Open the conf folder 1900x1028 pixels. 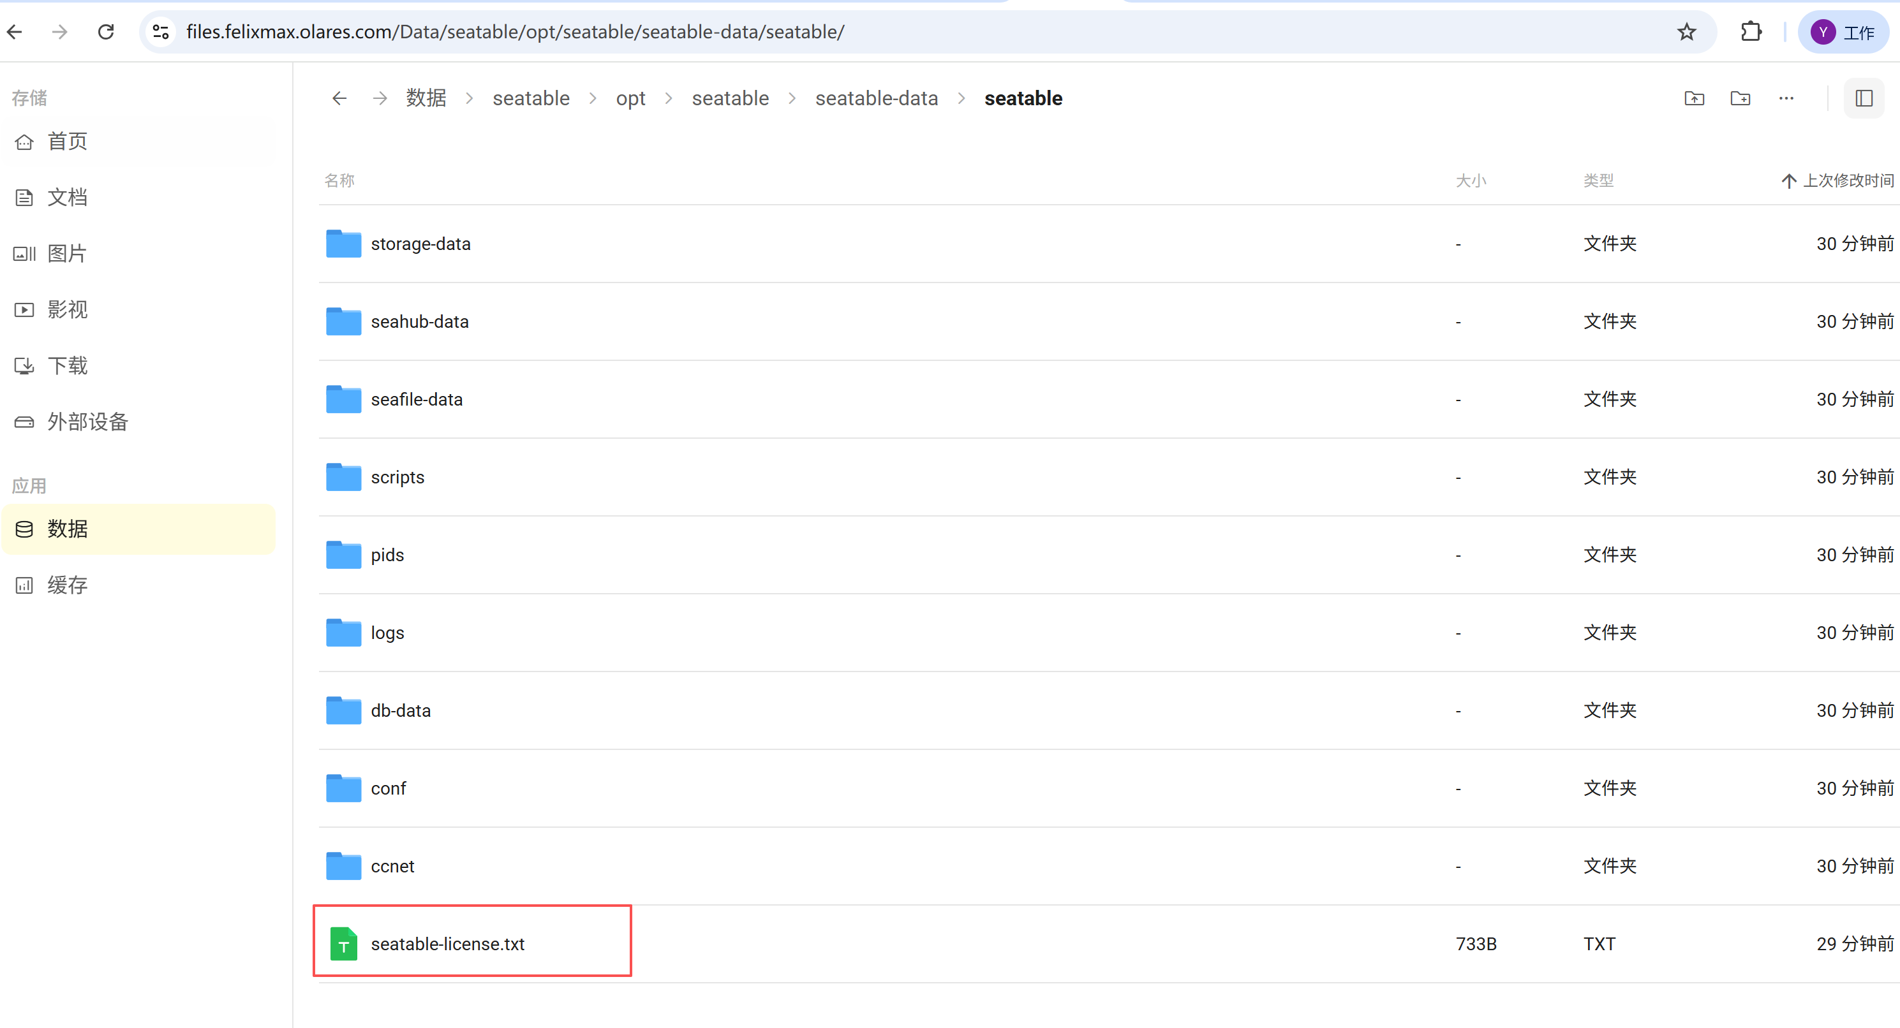click(388, 788)
